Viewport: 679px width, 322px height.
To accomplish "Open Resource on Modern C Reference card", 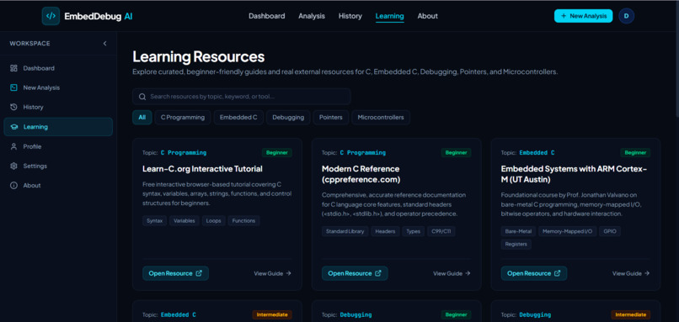I will [355, 273].
